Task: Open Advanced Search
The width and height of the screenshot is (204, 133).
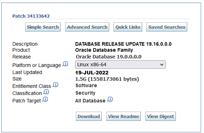Action: click(87, 27)
